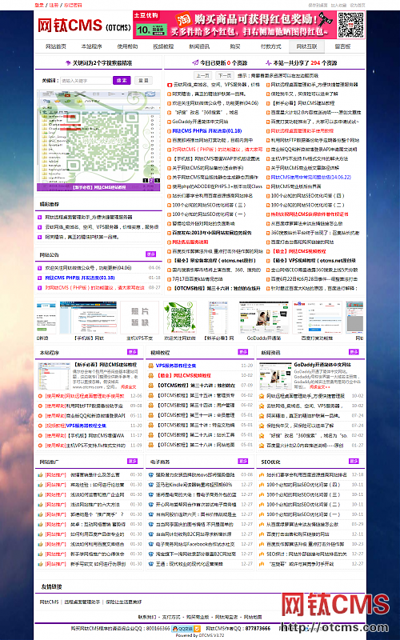Click the 保险让生活更美好 friendly link

pyautogui.click(x=124, y=602)
